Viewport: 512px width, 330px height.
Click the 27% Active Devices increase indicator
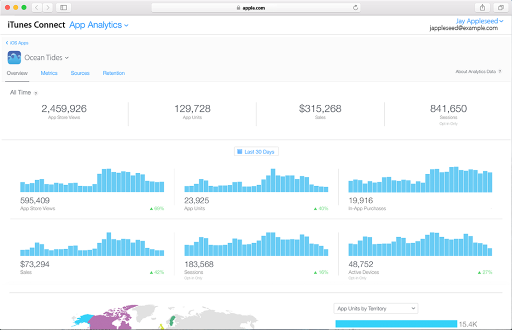(485, 272)
